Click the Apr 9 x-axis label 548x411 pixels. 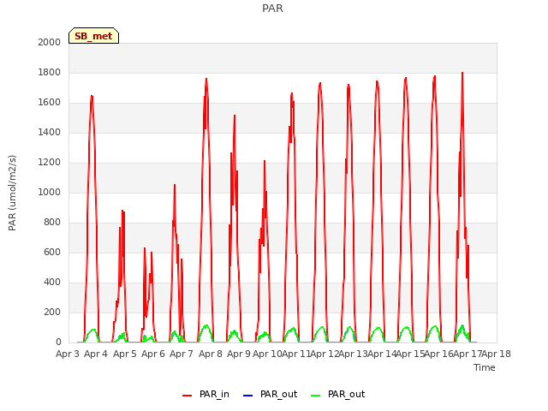[x=239, y=354]
